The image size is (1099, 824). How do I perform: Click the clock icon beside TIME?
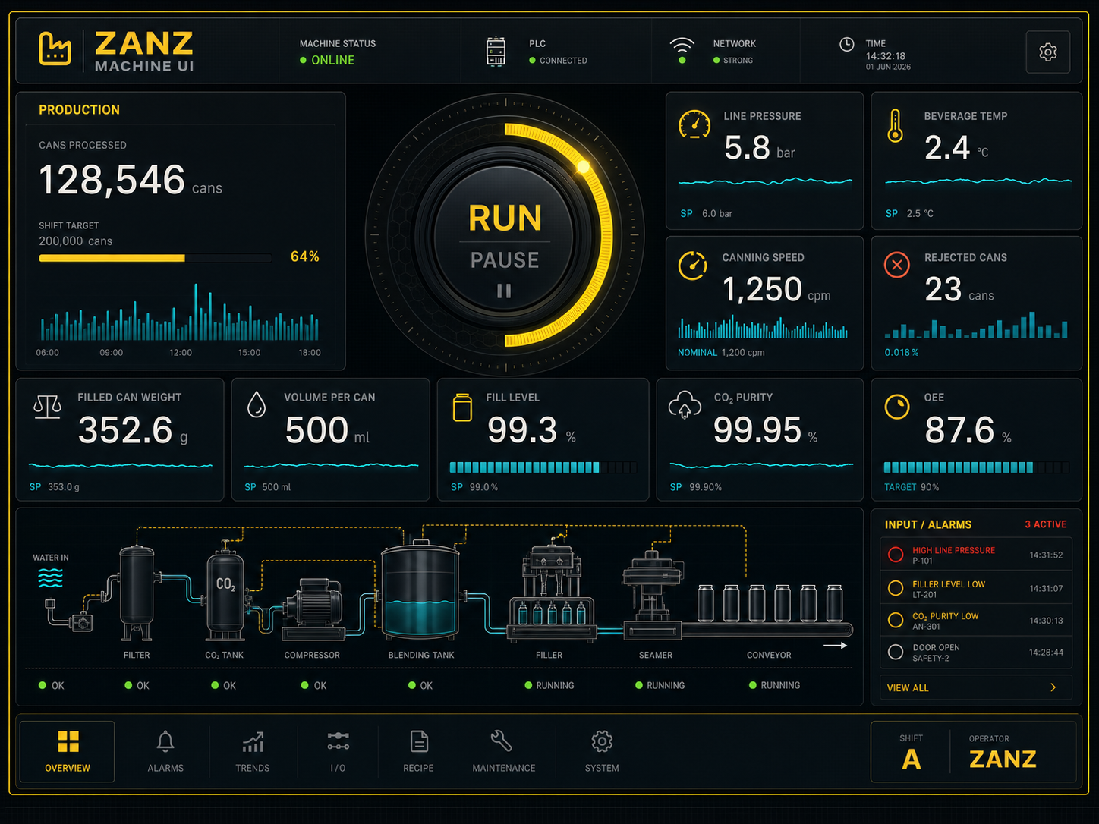[846, 44]
